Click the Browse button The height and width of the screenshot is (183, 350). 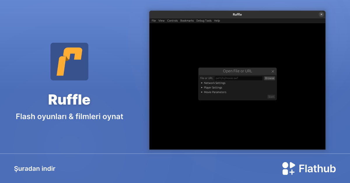[269, 78]
